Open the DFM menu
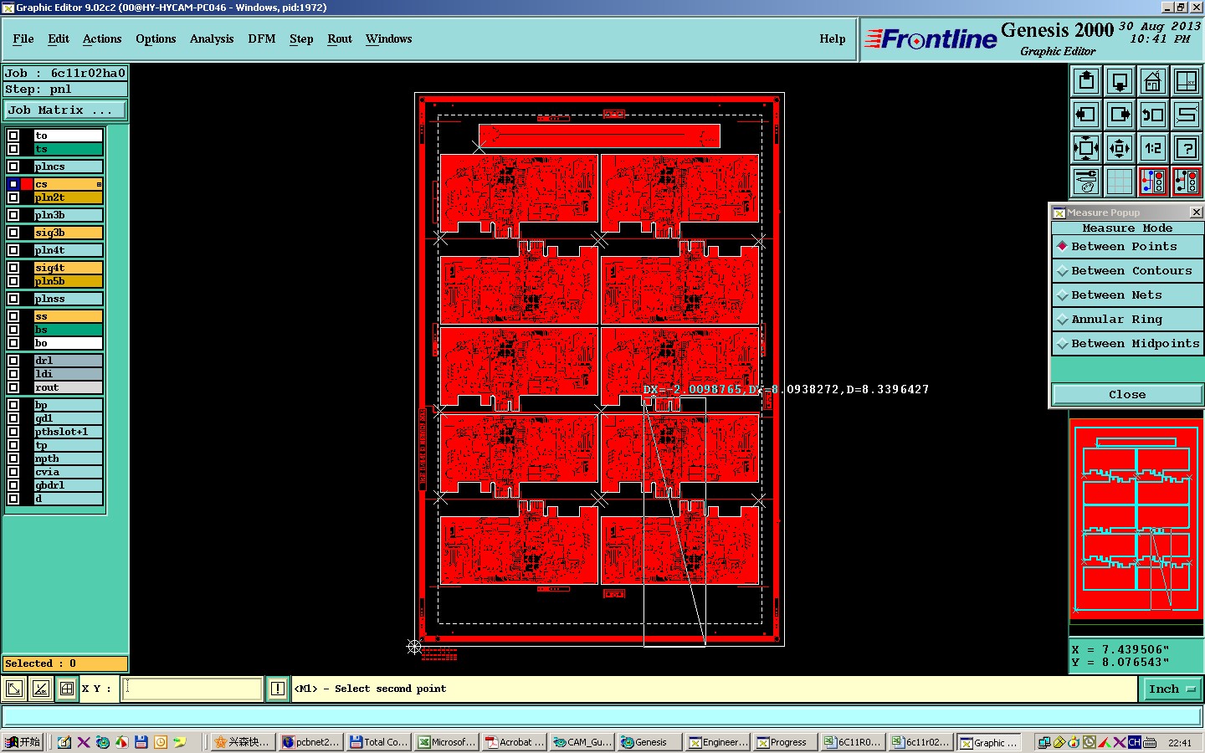1205x753 pixels. 262,39
